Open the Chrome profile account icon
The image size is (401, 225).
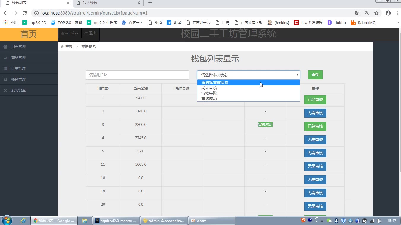pyautogui.click(x=388, y=13)
